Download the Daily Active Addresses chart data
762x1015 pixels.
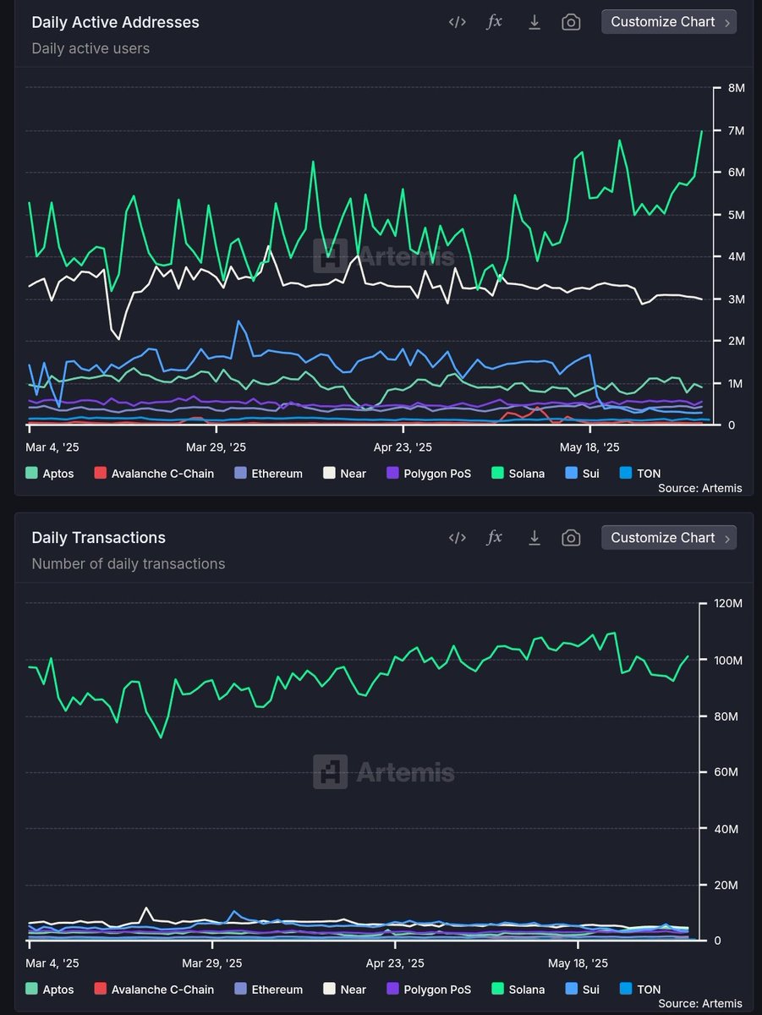pyautogui.click(x=534, y=22)
